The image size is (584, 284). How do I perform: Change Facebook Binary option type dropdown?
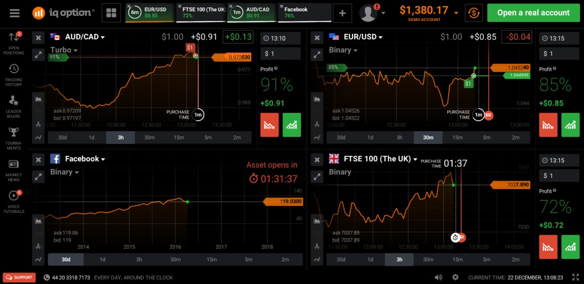(x=64, y=172)
